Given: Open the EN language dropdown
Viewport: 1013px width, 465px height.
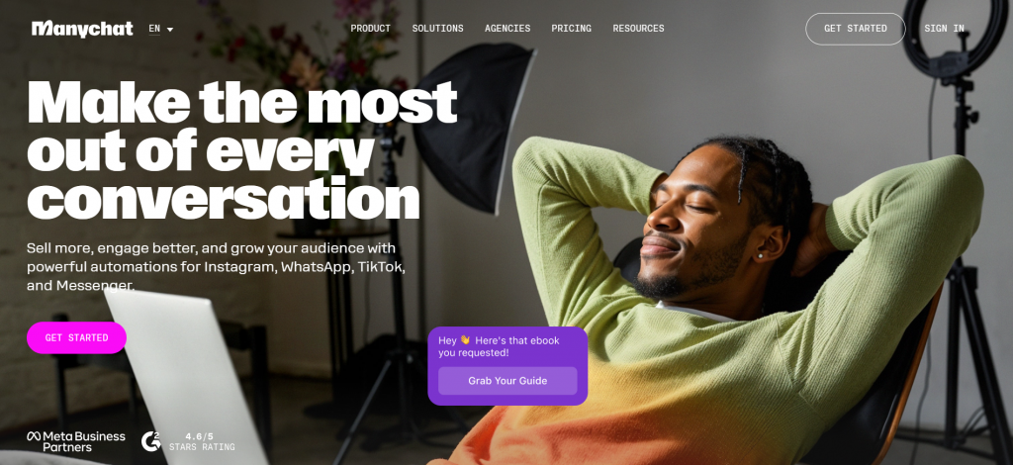Looking at the screenshot, I should pyautogui.click(x=161, y=29).
